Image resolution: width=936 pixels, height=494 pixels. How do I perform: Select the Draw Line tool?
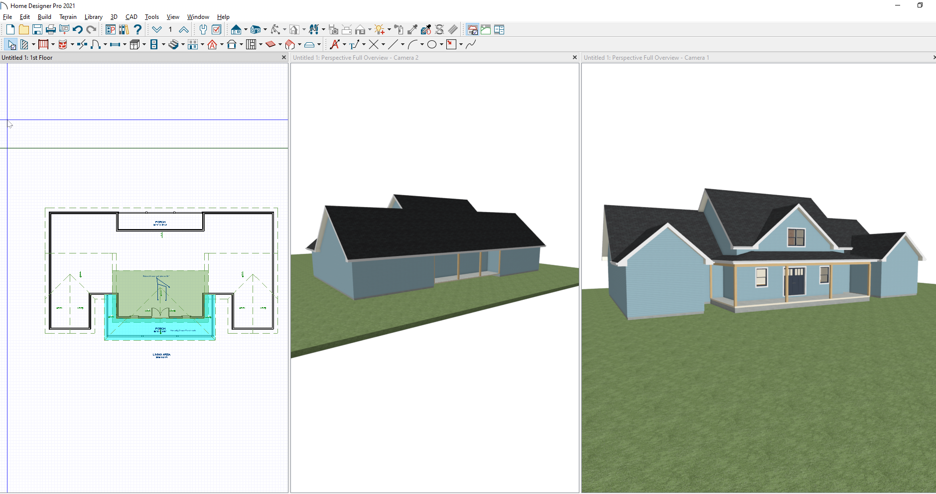tap(393, 45)
